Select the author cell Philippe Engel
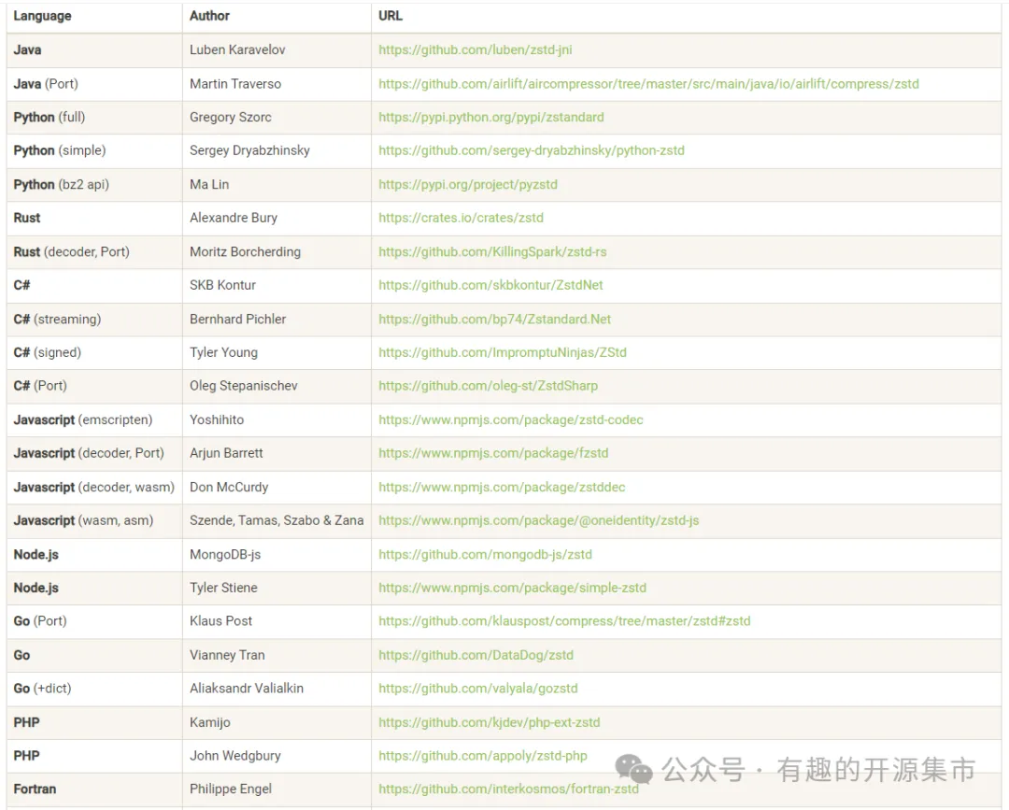 277,789
